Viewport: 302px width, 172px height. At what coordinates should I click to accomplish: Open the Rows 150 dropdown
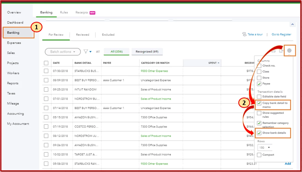click(265, 147)
